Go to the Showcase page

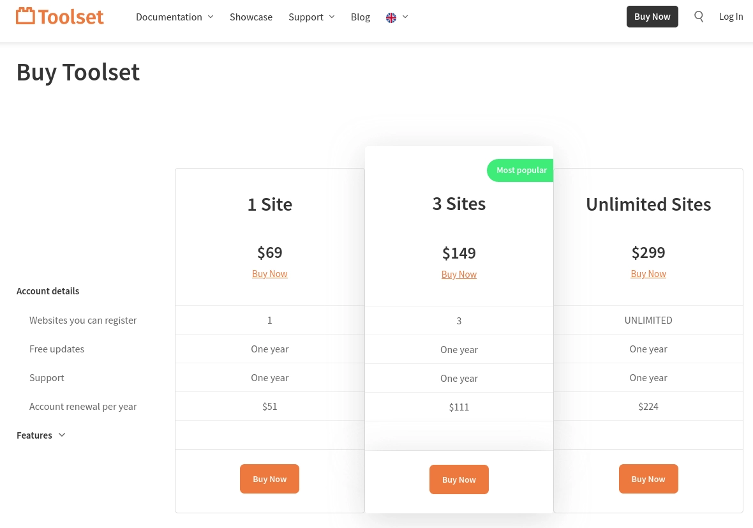click(251, 17)
